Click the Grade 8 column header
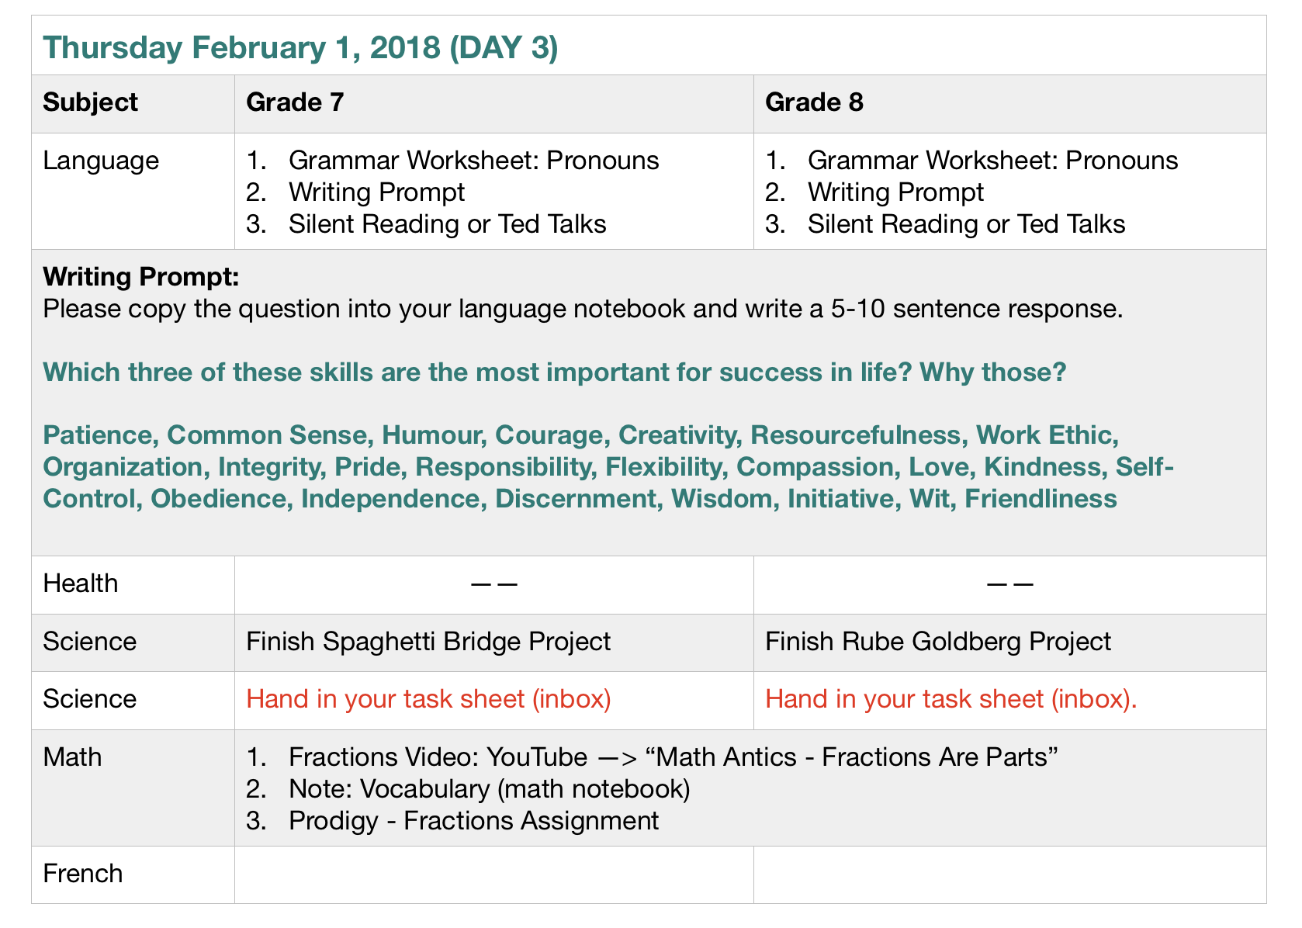This screenshot has width=1302, height=928. [813, 102]
